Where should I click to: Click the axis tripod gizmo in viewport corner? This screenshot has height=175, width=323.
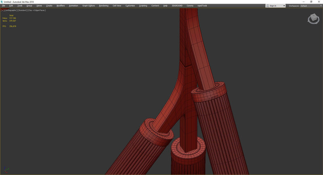pos(6,170)
